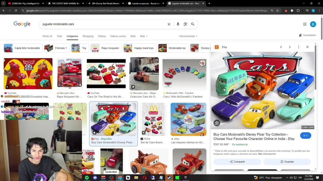Start voice search with the microphone icon
Screen dimensions: 323x181
click(x=178, y=24)
